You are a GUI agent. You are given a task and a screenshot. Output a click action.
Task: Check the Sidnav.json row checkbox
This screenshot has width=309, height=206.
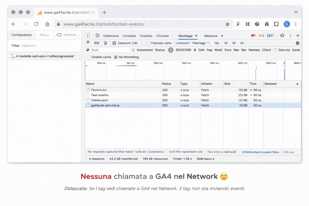coord(88,100)
